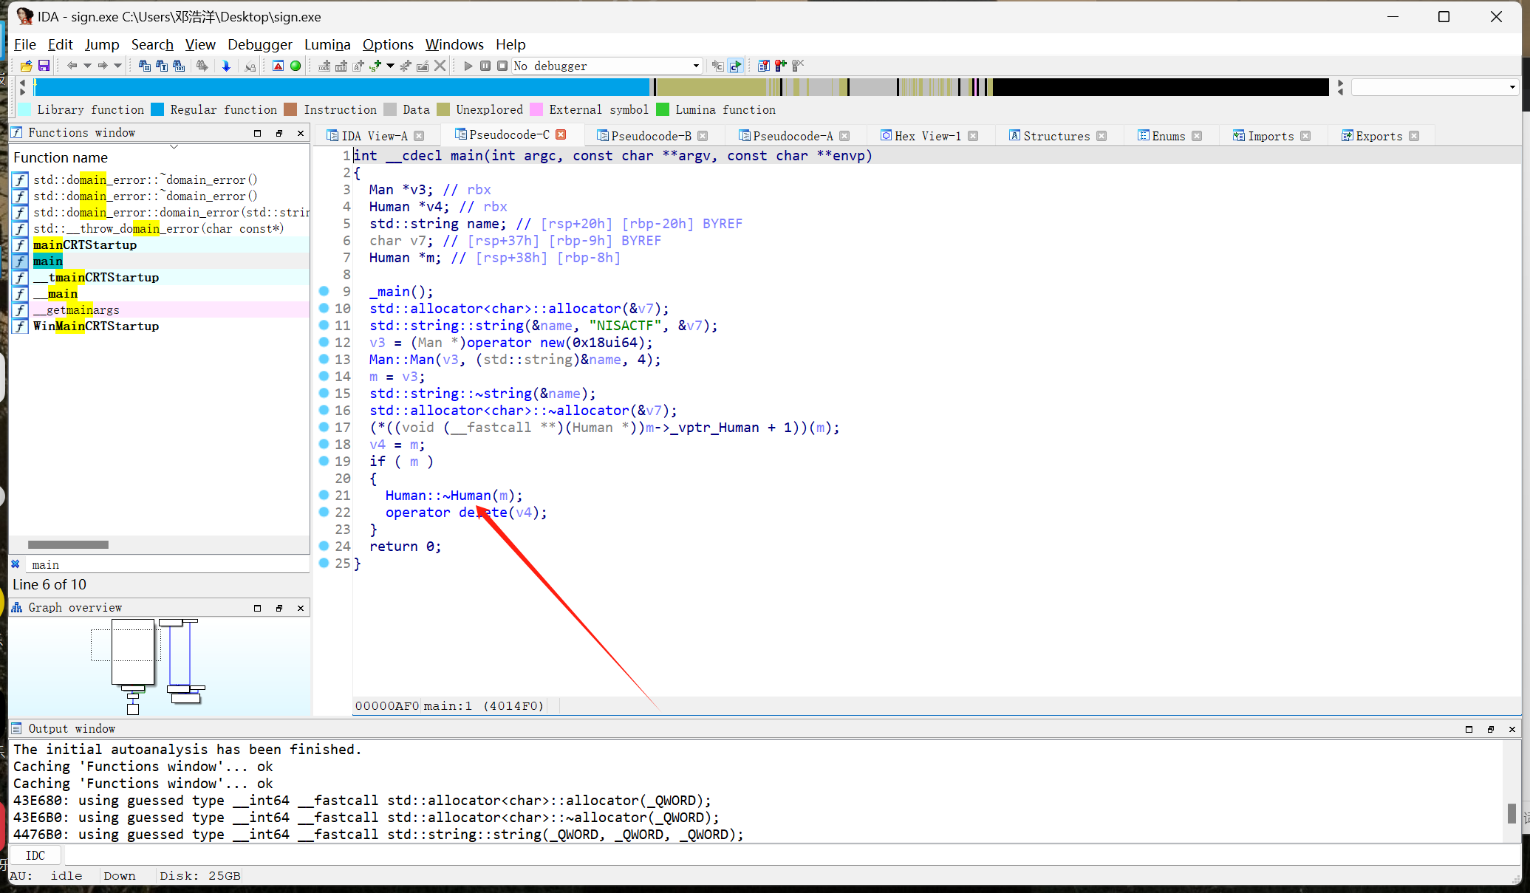The width and height of the screenshot is (1530, 893).
Task: Click the IDC command button
Action: pos(35,855)
